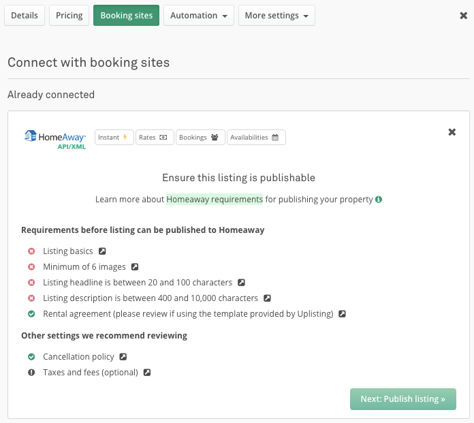
Task: Expand the Automation dropdown
Action: pyautogui.click(x=199, y=16)
